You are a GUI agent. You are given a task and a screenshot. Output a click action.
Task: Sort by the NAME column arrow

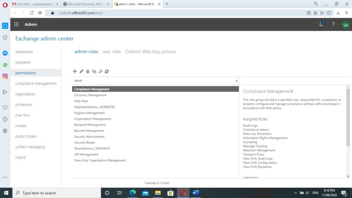coord(236,81)
